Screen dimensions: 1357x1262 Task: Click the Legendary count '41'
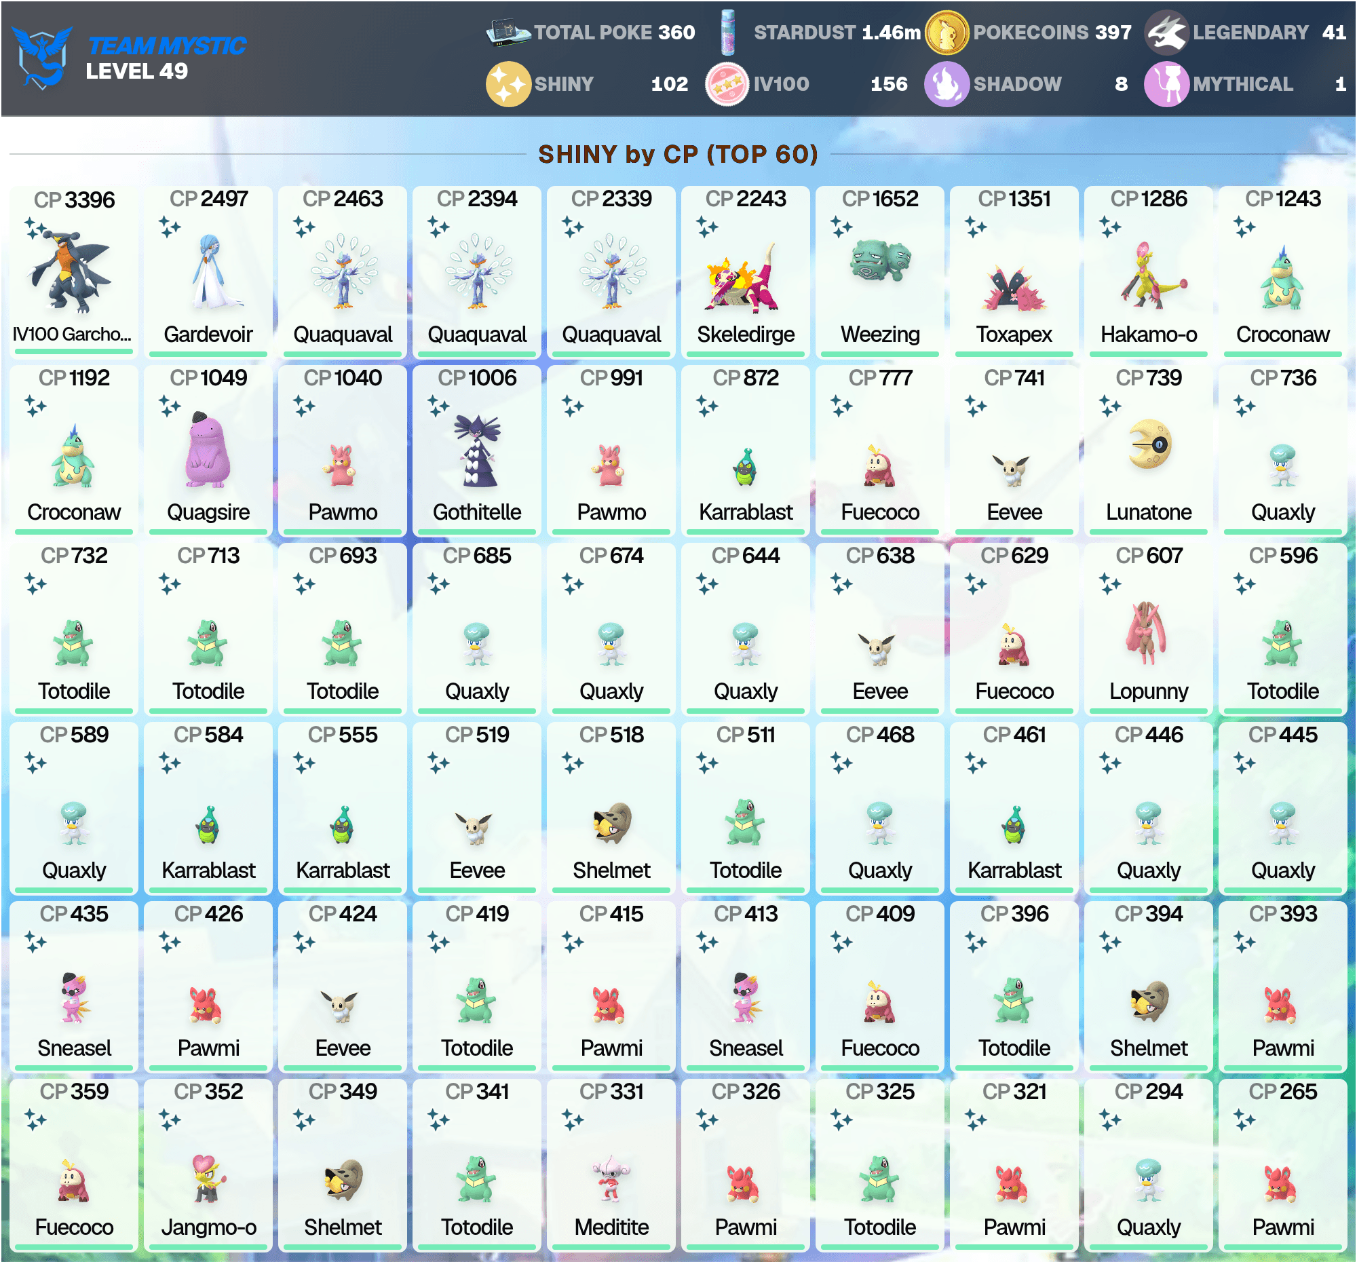pyautogui.click(x=1334, y=32)
